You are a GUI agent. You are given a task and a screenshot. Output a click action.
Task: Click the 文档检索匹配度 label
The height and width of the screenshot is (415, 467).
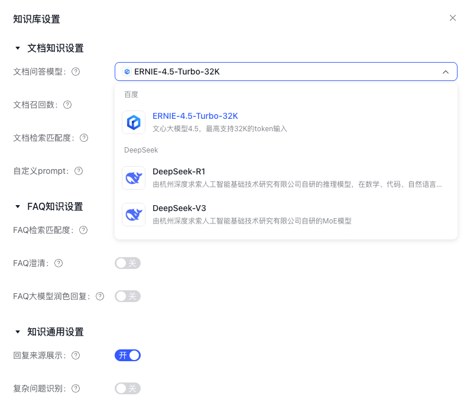(x=44, y=138)
